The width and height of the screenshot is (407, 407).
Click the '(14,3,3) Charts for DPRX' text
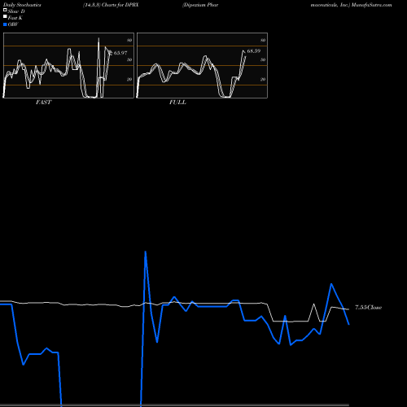[x=111, y=5]
